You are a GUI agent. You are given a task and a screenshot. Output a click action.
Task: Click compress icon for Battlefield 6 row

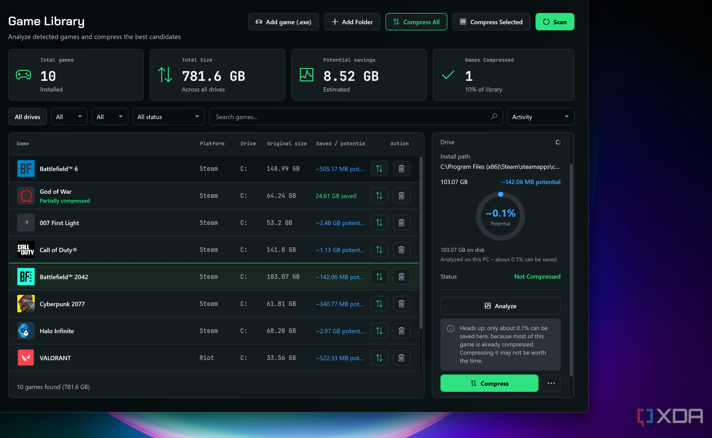click(379, 169)
